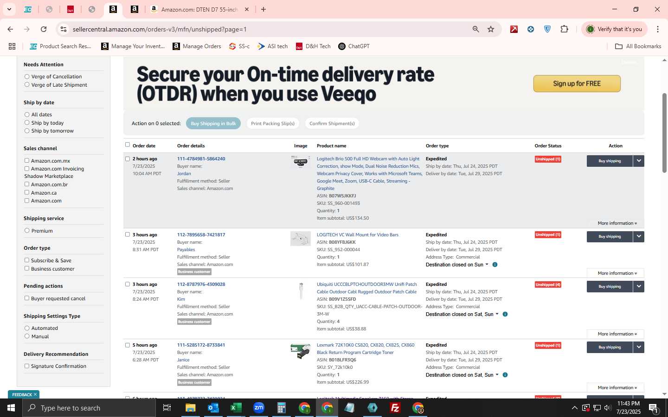Screen dimensions: 668x417
Task: Close the FEEDBACK tag with X
Action: point(35,394)
